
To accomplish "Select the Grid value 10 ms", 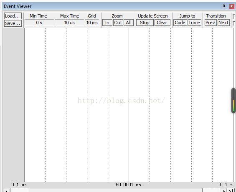I will pos(92,23).
